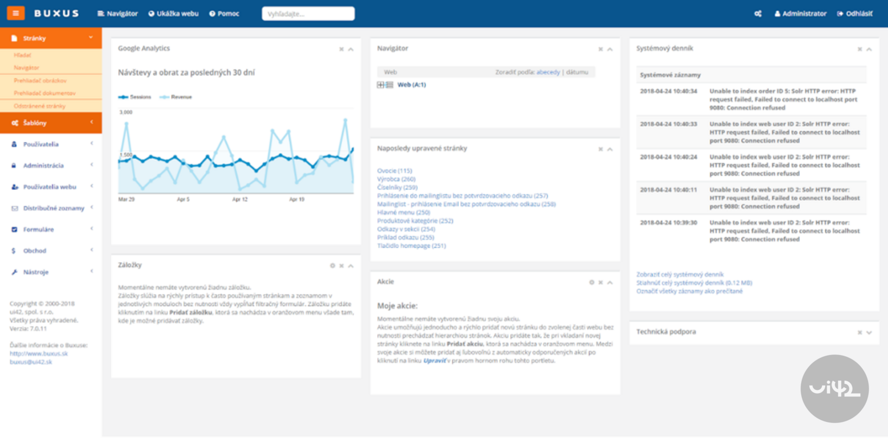Click the orange hamburger menu icon

(15, 13)
